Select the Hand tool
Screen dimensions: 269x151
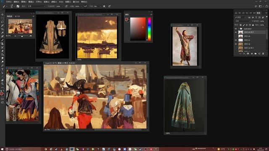(x=3, y=80)
